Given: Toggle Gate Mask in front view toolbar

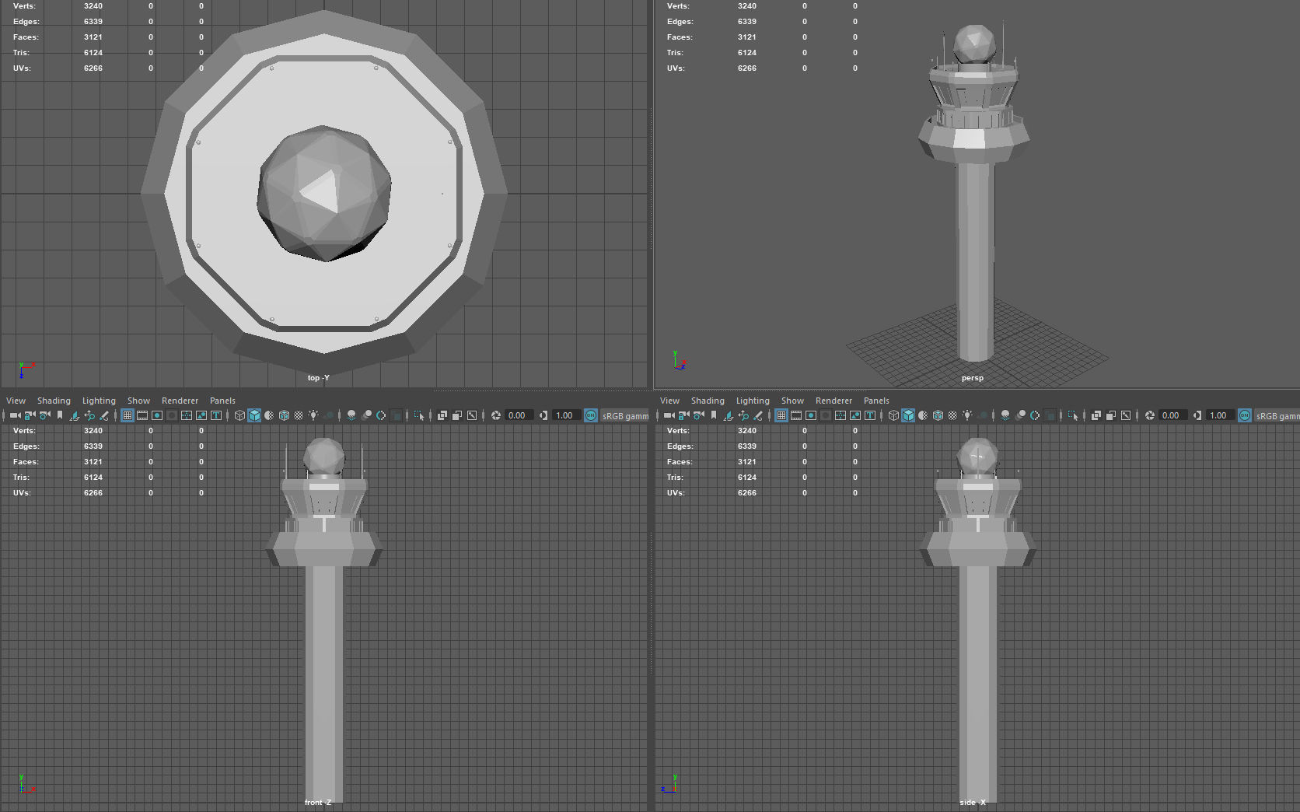Looking at the screenshot, I should point(172,415).
